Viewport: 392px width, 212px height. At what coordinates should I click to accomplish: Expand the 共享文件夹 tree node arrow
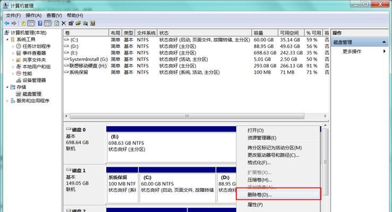click(13, 60)
